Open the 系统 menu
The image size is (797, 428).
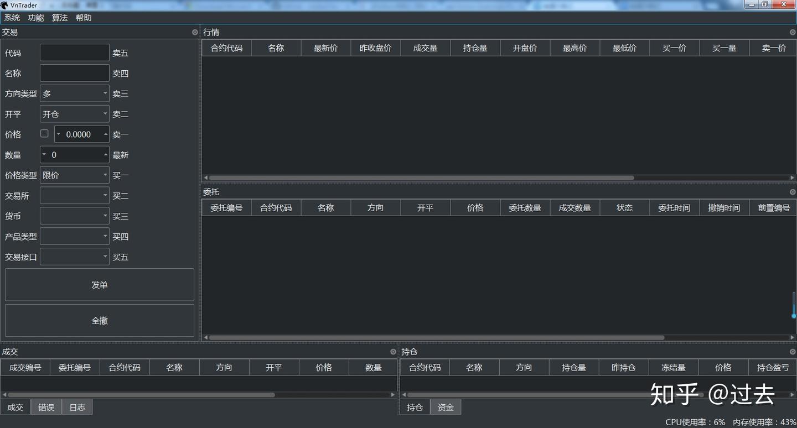tap(12, 17)
